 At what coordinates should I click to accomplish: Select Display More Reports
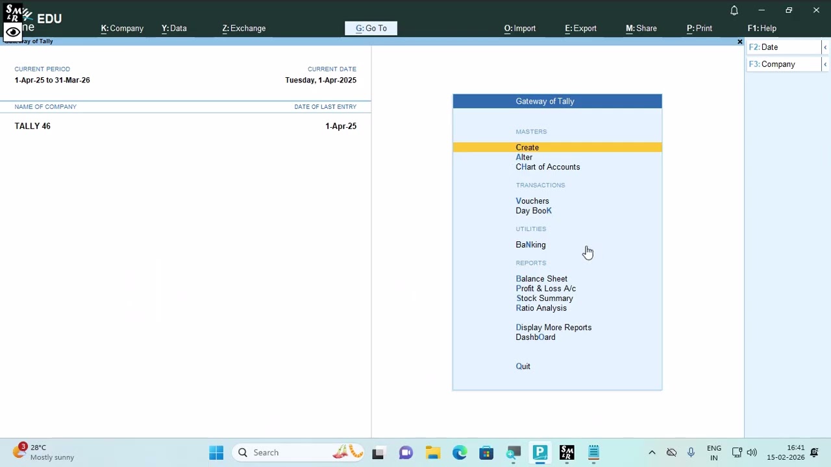pos(554,328)
